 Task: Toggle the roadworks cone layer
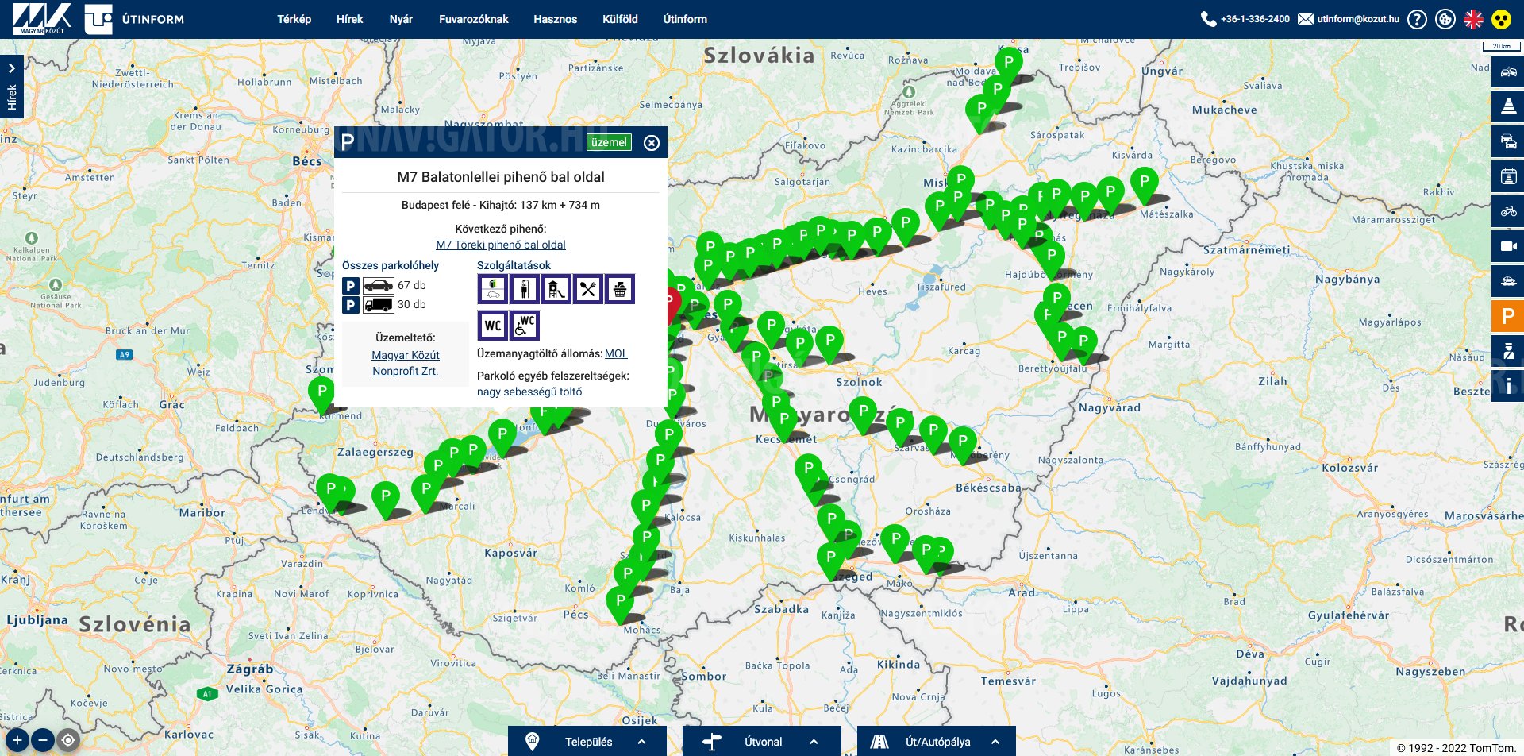click(1508, 106)
